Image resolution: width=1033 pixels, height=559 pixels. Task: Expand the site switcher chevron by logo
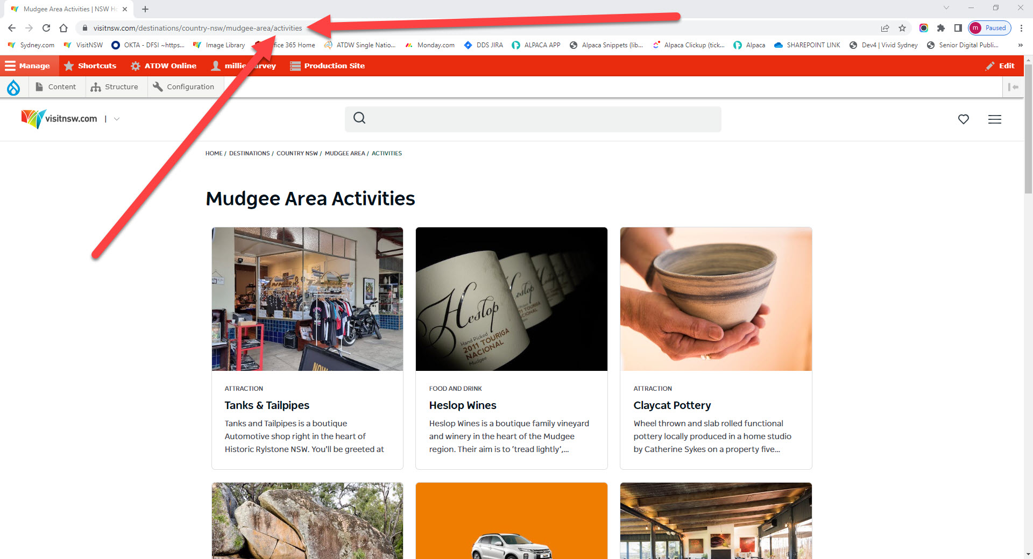point(117,119)
